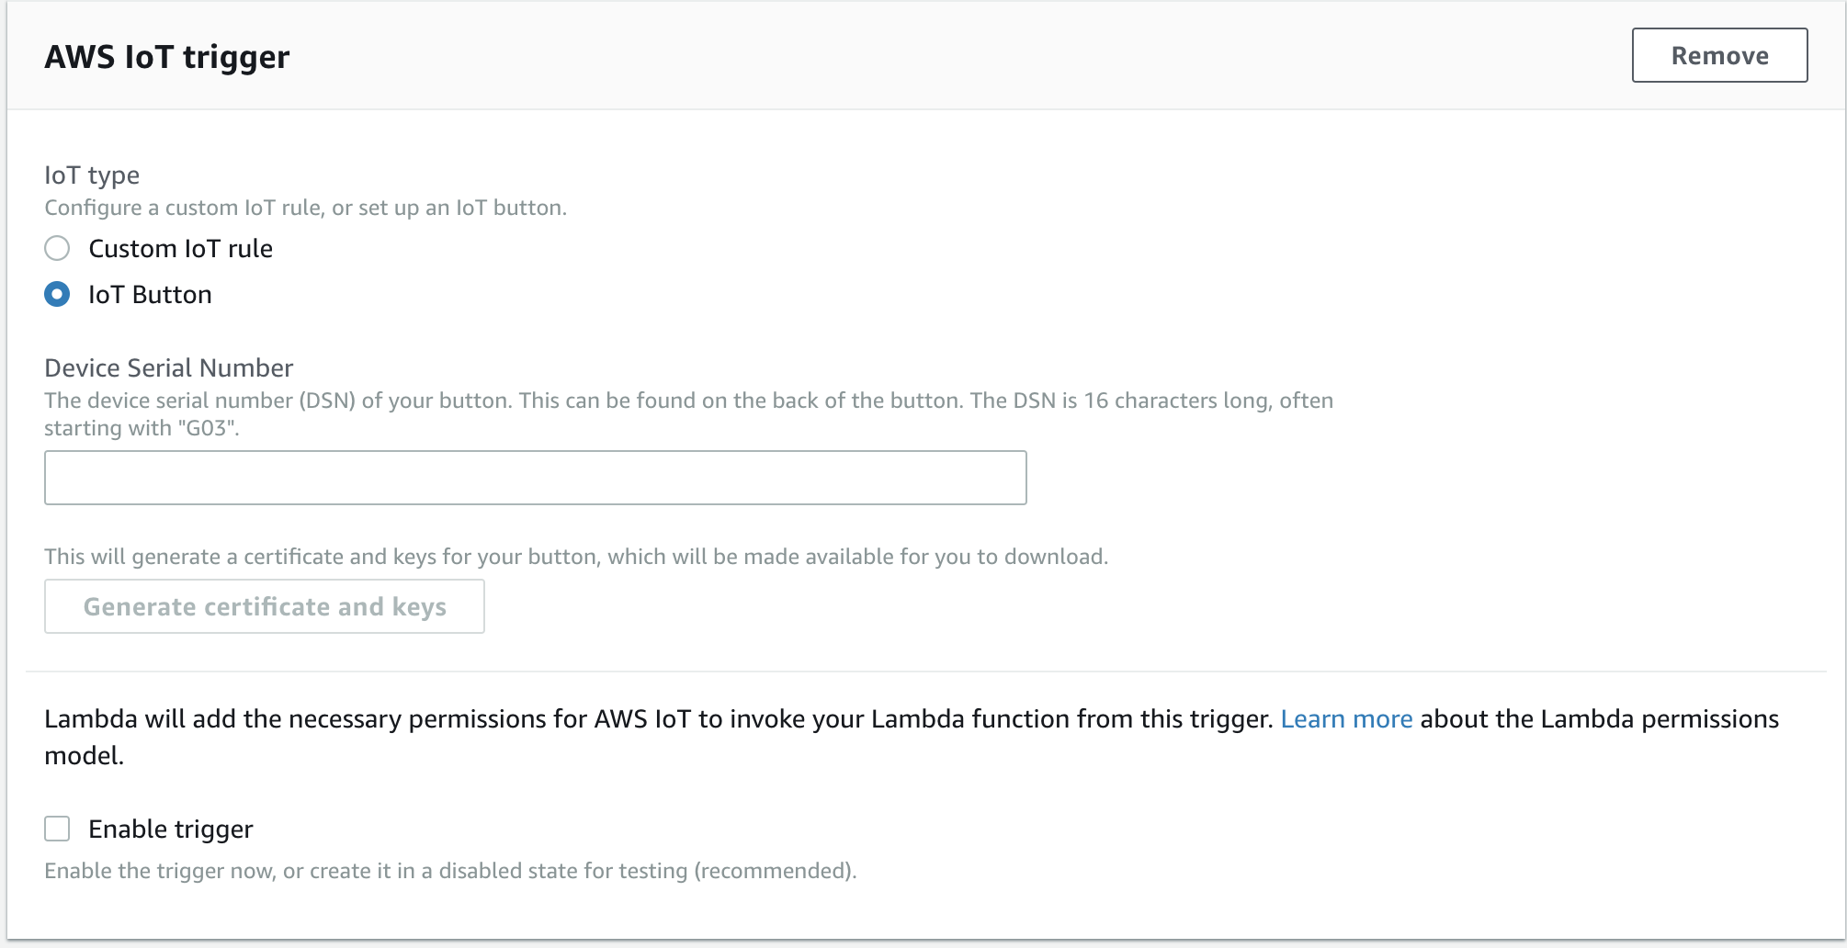Click the Device Serial Number label

coord(169,367)
